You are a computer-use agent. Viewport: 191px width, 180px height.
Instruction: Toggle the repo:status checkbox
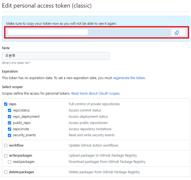coord(10,110)
